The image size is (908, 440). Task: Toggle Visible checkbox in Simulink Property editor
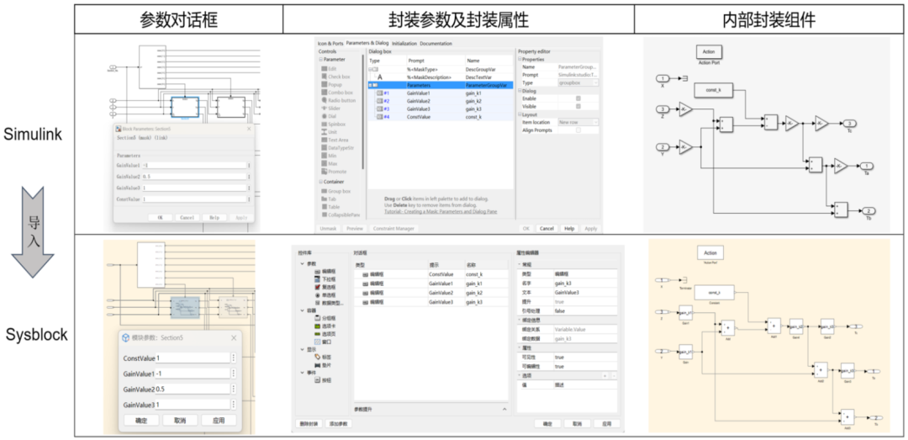(x=578, y=107)
